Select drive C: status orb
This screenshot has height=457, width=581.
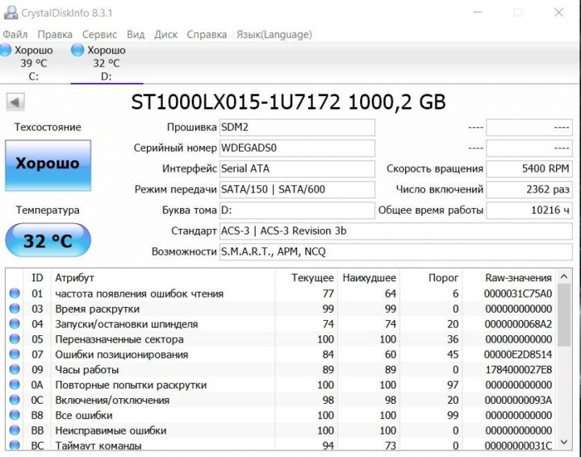point(6,50)
